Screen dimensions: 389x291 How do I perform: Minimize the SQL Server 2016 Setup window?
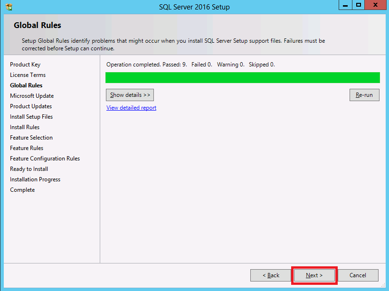(345, 5)
